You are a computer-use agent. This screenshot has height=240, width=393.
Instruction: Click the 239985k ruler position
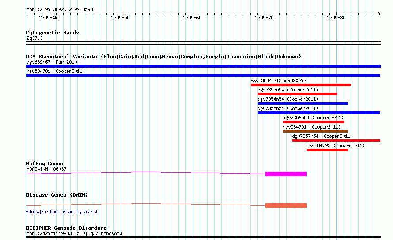(120, 18)
